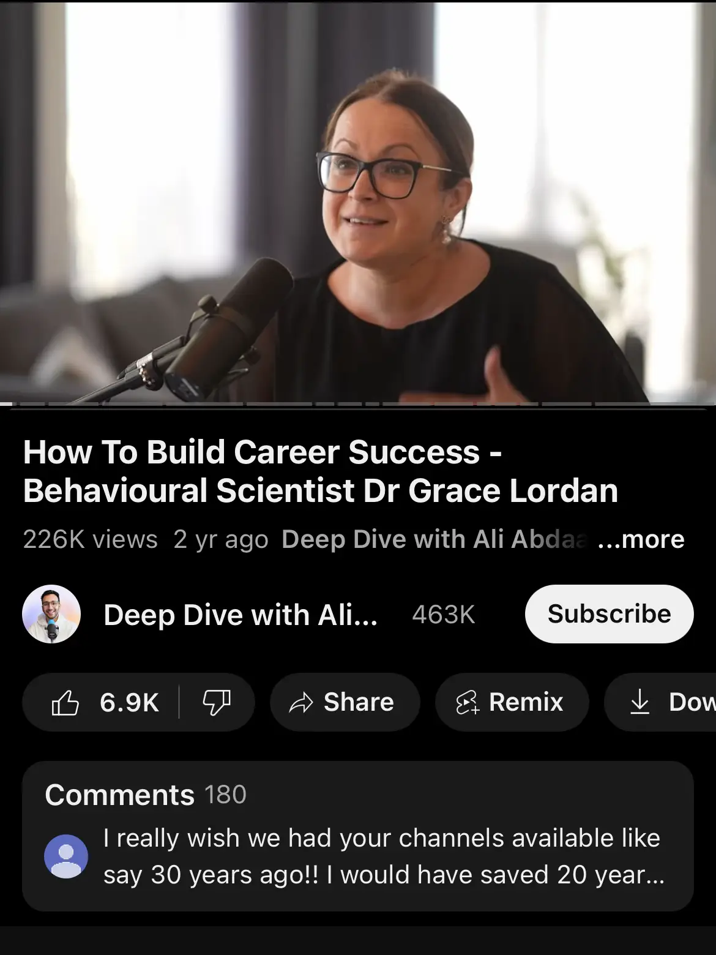This screenshot has height=955, width=716.
Task: Click the 6.9K like count
Action: click(x=130, y=703)
